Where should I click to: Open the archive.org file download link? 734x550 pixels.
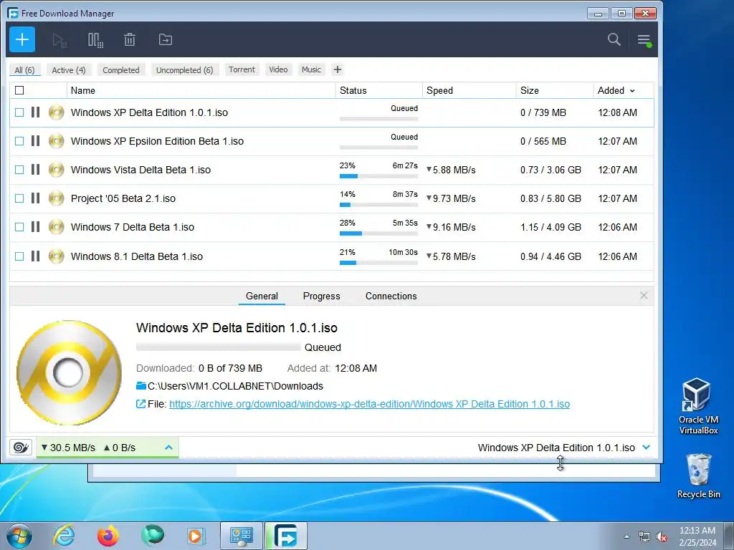pyautogui.click(x=369, y=404)
